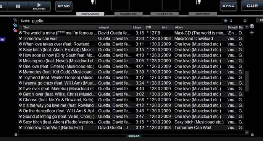Click the add favorite folder icon (blue plus)
Screen dimensions: 263x141
tap(15, 25)
